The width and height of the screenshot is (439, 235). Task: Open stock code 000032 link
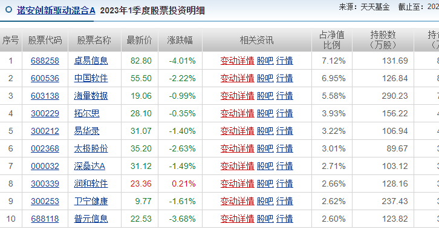coord(45,166)
